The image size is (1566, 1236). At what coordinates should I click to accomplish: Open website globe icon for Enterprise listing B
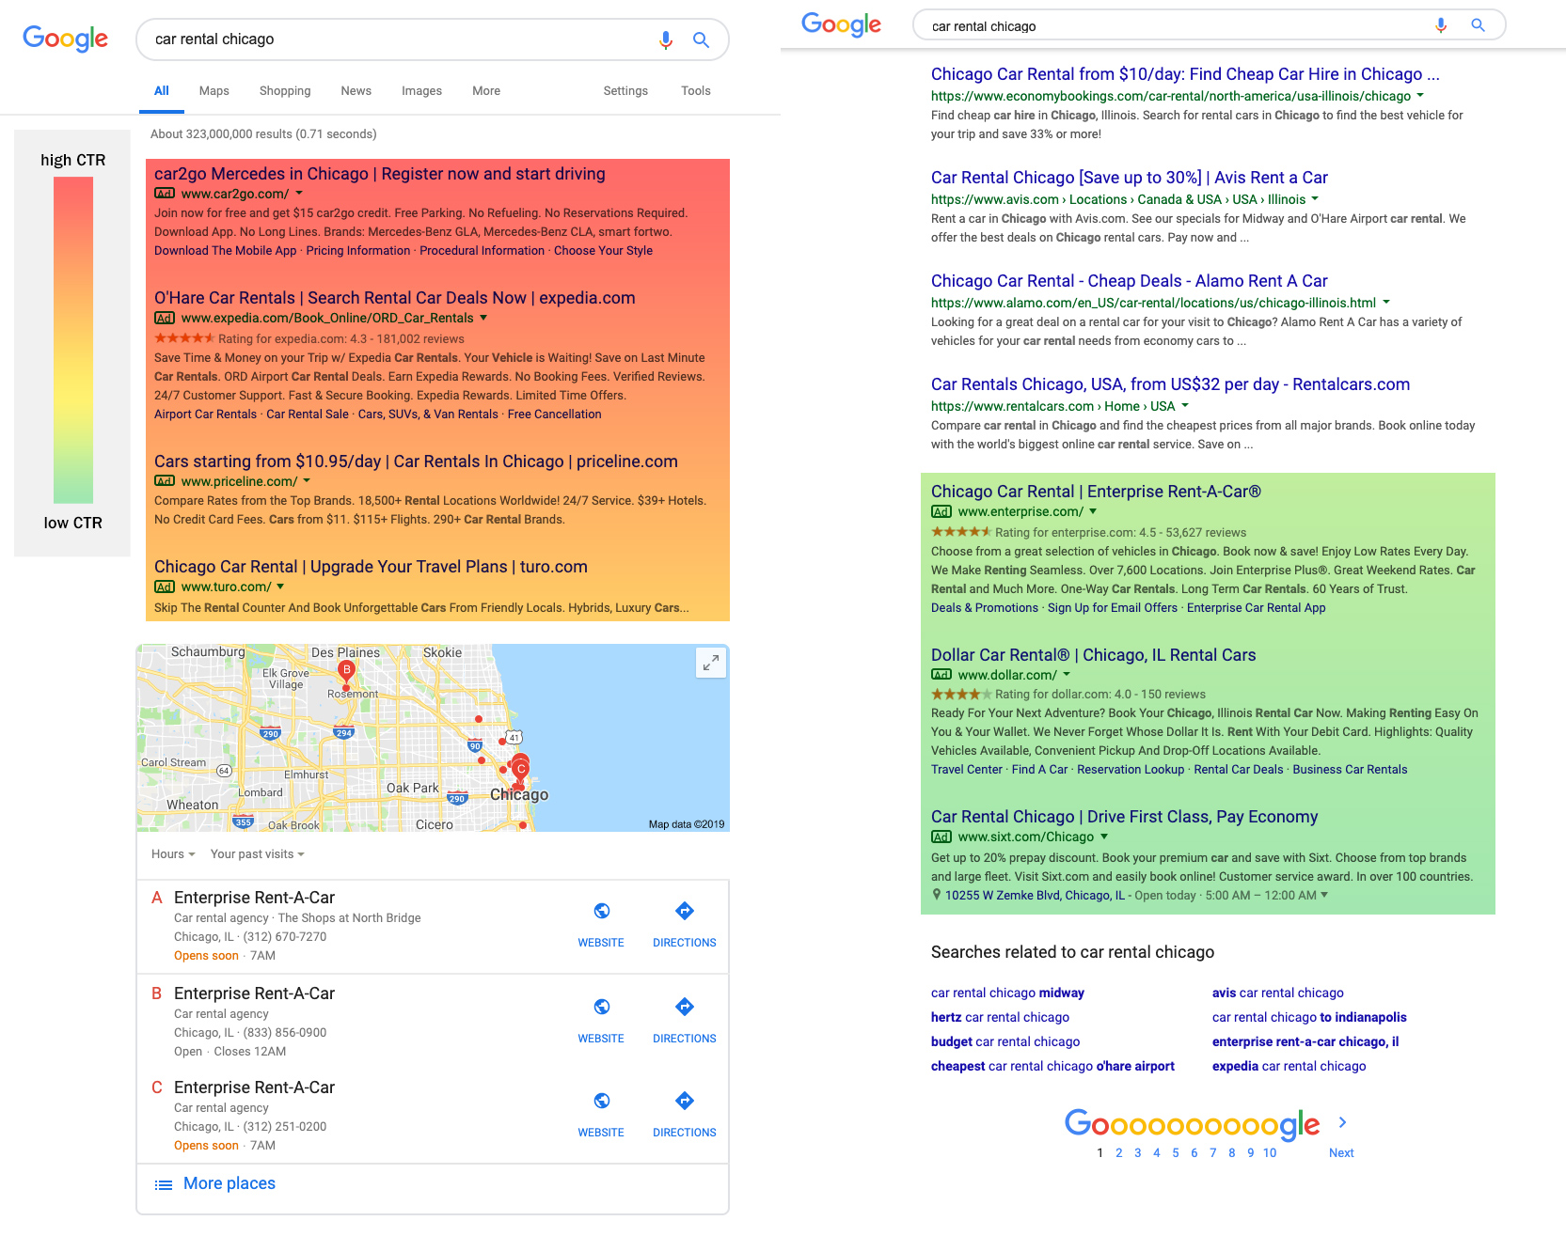coord(602,1007)
